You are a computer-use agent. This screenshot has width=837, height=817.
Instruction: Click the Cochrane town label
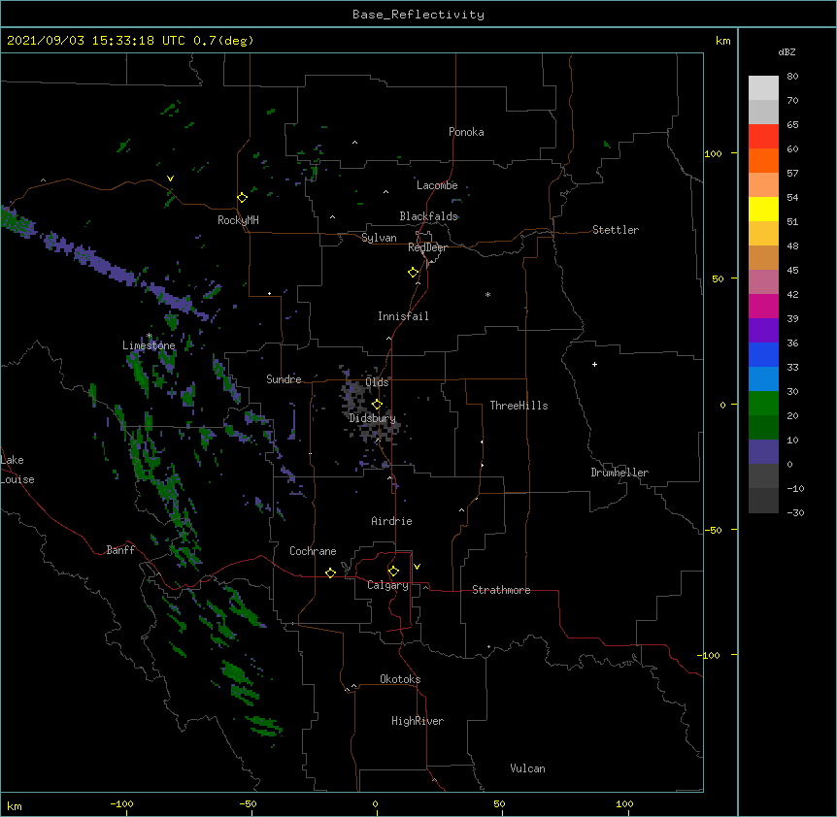click(x=313, y=551)
